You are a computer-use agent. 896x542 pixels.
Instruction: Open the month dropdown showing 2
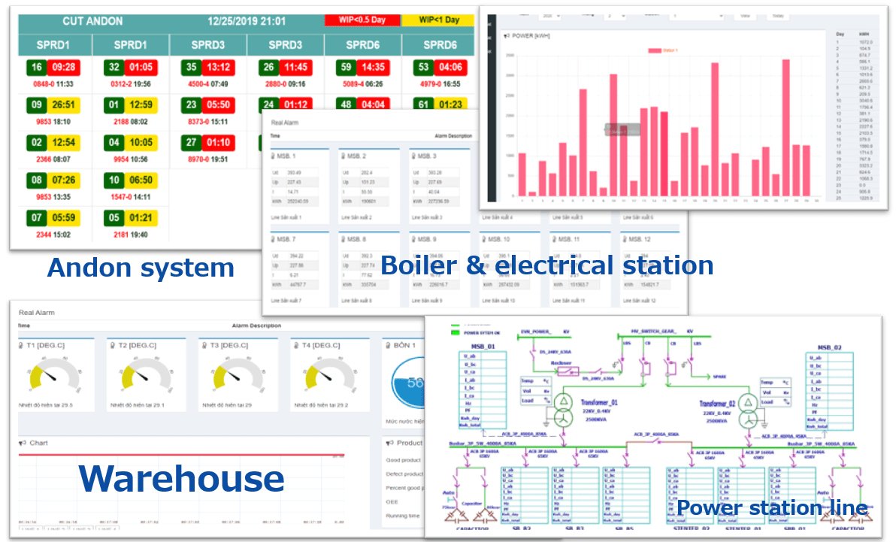coord(616,16)
